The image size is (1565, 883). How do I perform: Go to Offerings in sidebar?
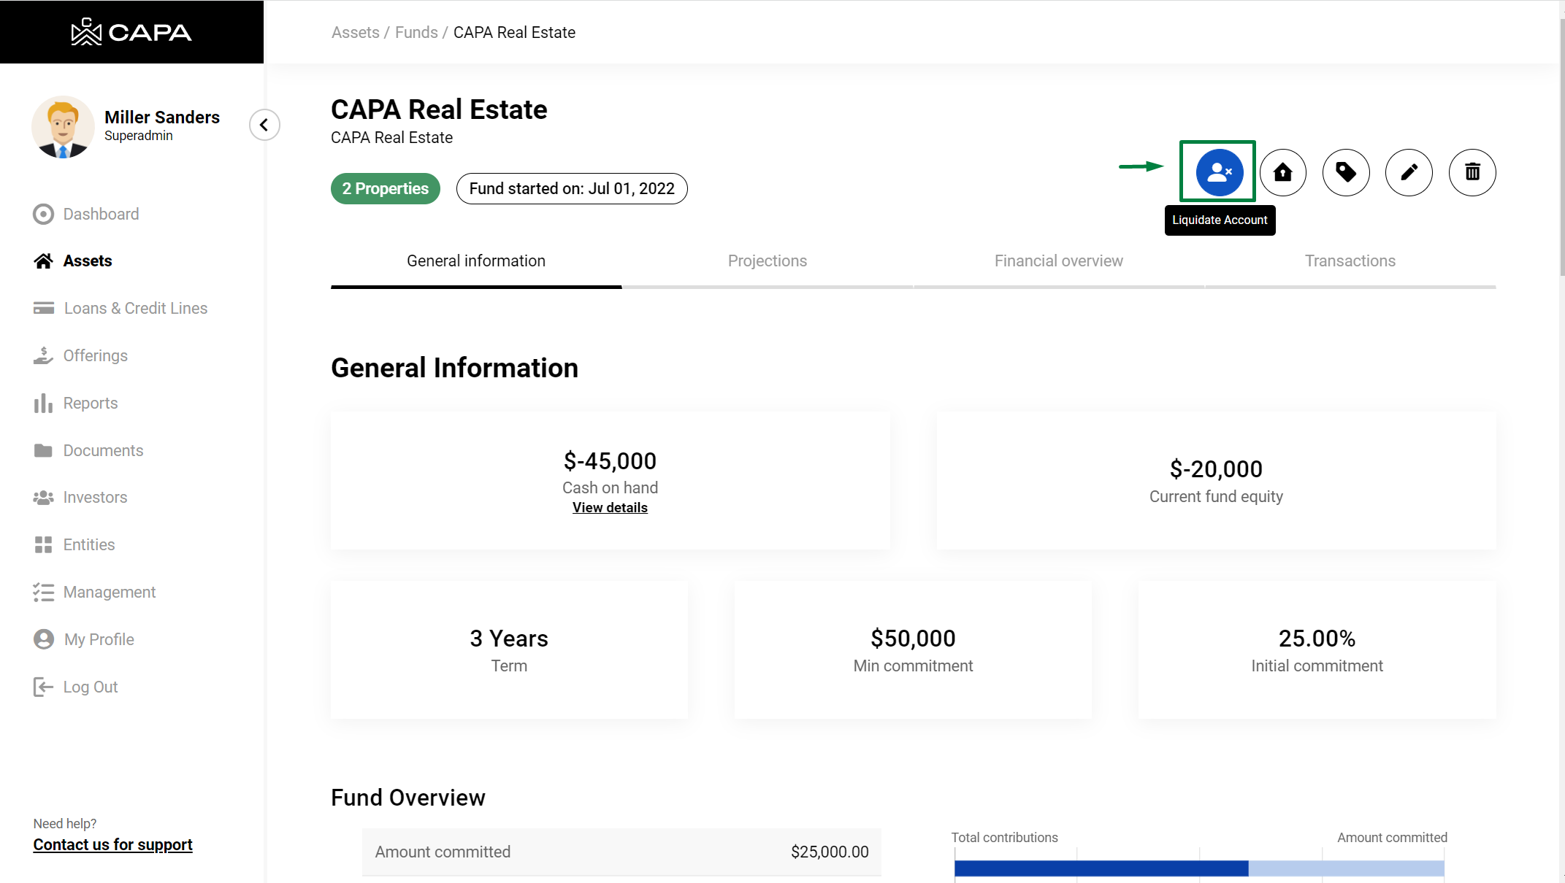95,355
